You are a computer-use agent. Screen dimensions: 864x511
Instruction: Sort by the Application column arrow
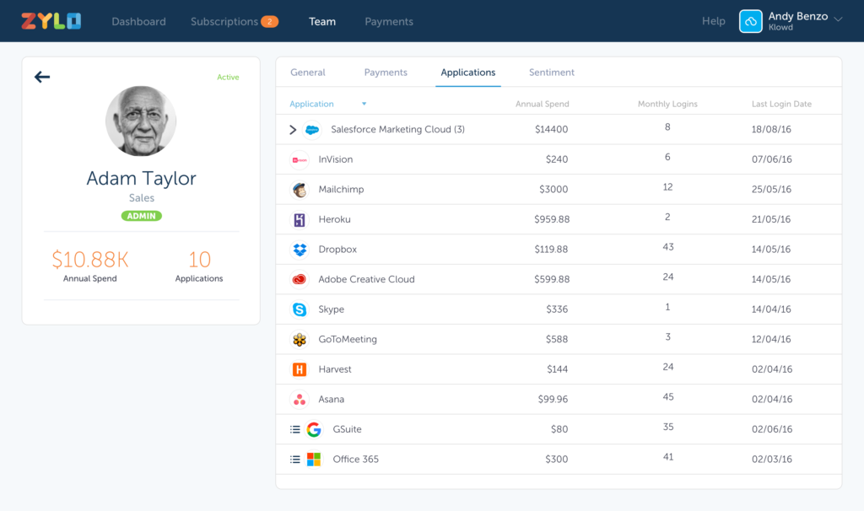click(x=364, y=104)
